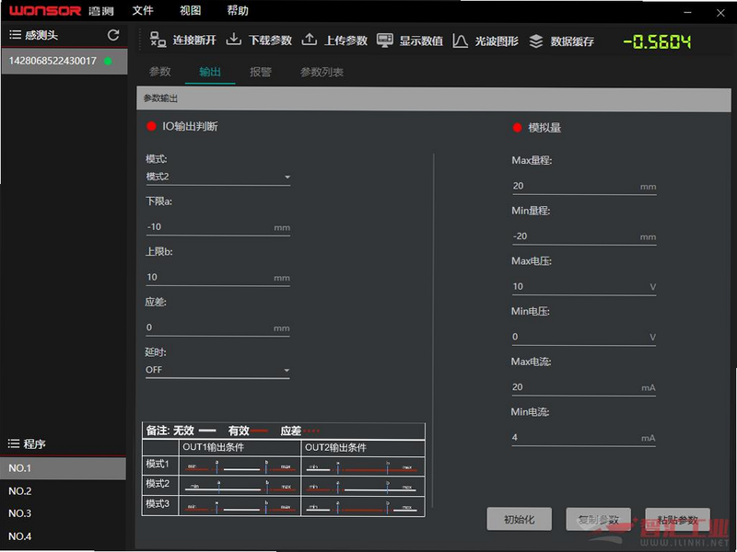
Task: Click the 模式2 row label in the table
Action: pyautogui.click(x=158, y=484)
